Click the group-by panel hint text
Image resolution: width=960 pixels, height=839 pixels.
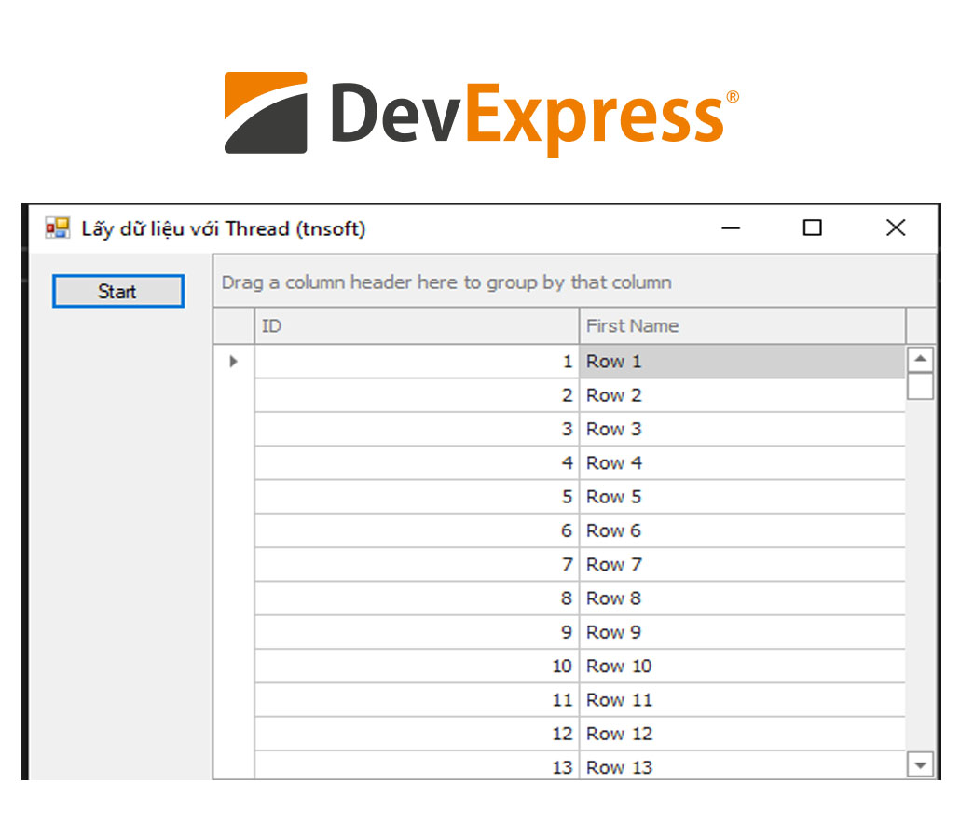point(446,282)
